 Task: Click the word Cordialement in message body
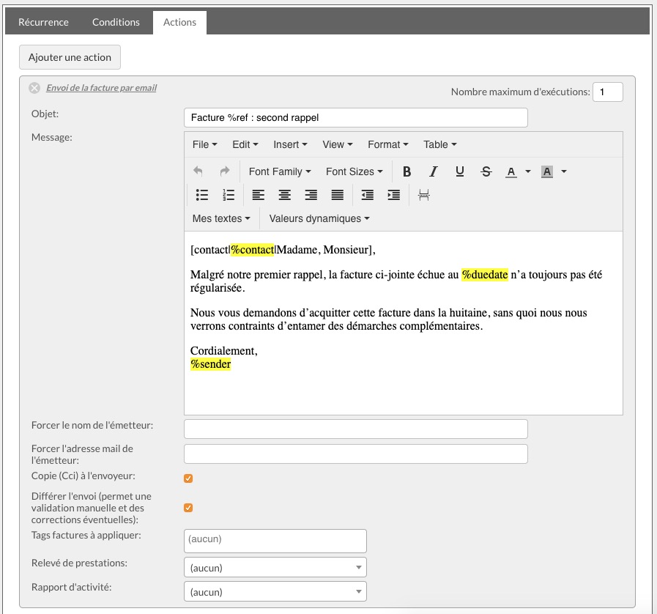[x=223, y=351]
